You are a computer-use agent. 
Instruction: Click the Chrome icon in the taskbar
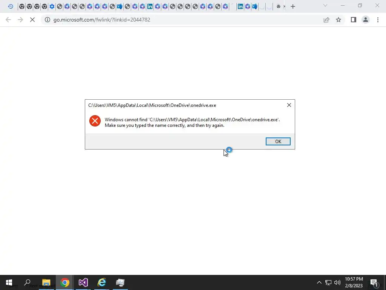(x=65, y=282)
